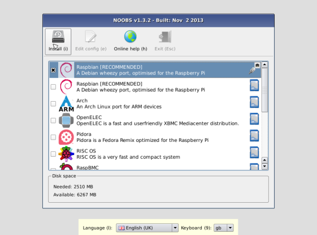Click network icon on selected Raspbian row

255,68
